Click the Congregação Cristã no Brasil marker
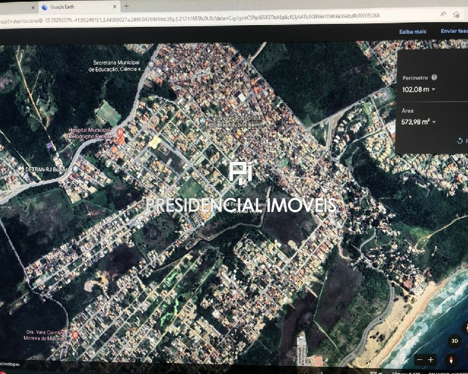This screenshot has width=468, height=374. pyautogui.click(x=202, y=120)
